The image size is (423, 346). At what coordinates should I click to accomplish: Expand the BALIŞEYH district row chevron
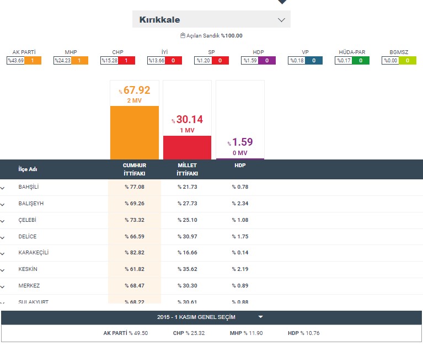click(3, 204)
